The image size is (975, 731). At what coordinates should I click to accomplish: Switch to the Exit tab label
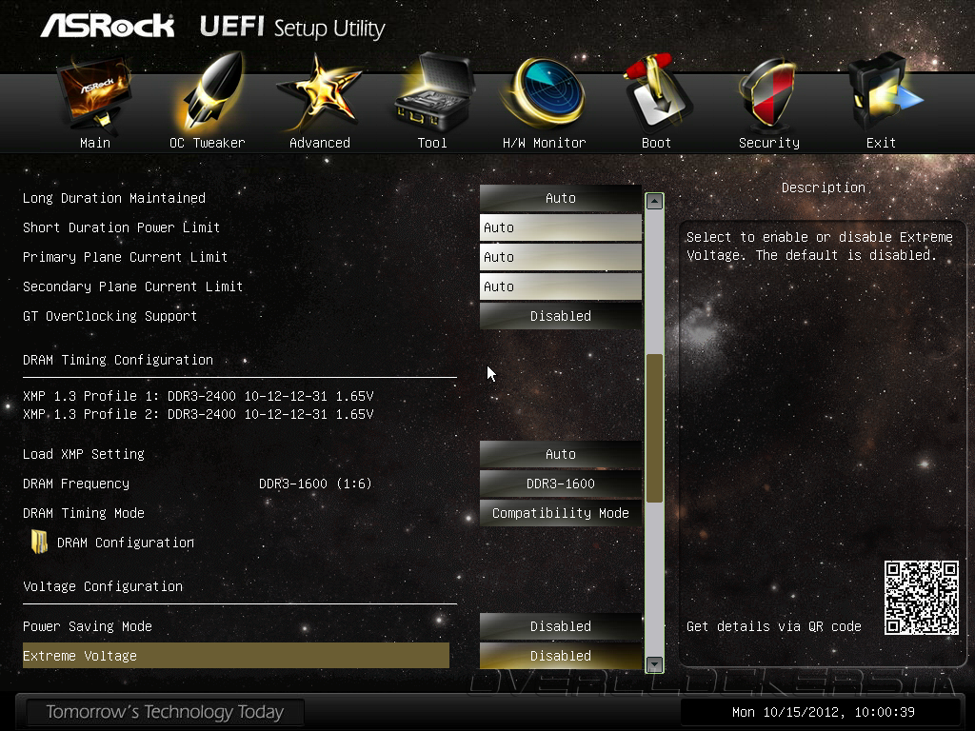[x=881, y=143]
